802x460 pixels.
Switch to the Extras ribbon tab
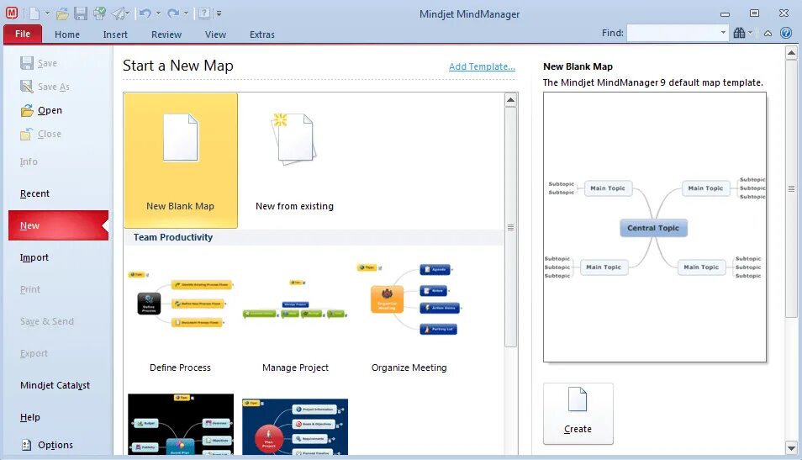point(262,34)
